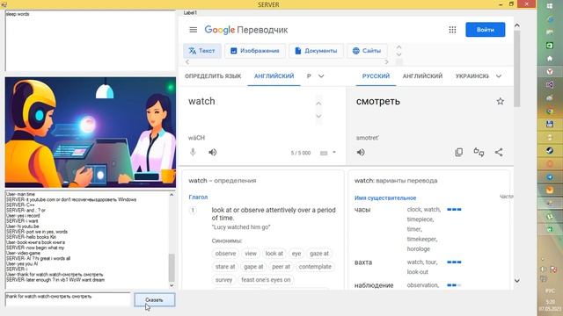This screenshot has height=316, width=563.
Task: Click the tab strip scroll-left arrow
Action: (x=187, y=62)
